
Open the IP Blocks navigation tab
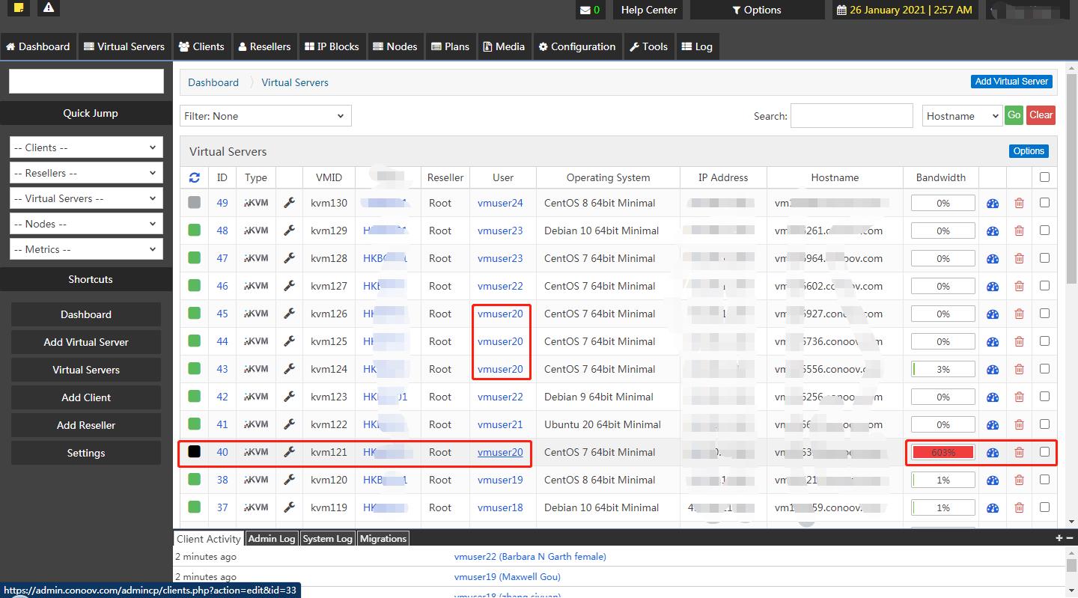[x=332, y=46]
